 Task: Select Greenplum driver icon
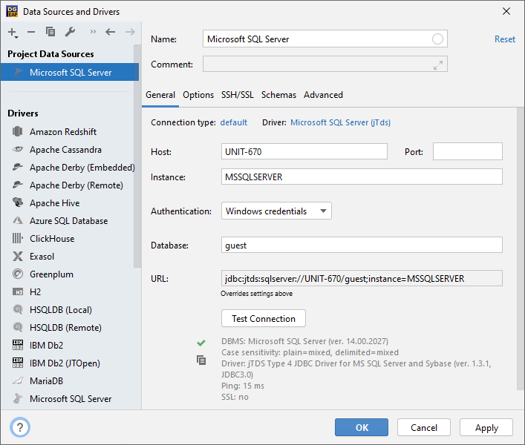(17, 274)
